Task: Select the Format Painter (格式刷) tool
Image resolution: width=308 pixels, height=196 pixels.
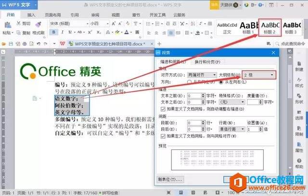Action: pyautogui.click(x=38, y=28)
